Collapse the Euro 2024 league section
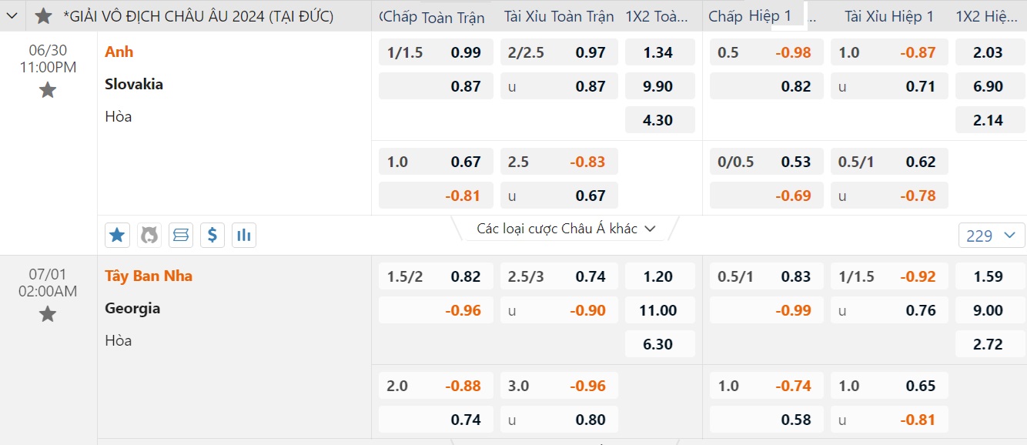 point(12,16)
